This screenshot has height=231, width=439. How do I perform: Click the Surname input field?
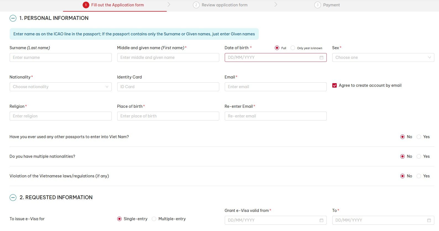61,57
